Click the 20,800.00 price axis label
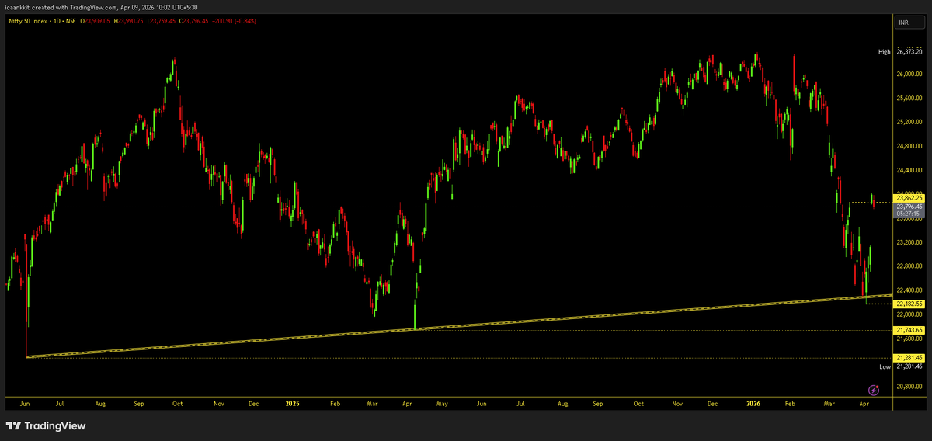 click(909, 387)
